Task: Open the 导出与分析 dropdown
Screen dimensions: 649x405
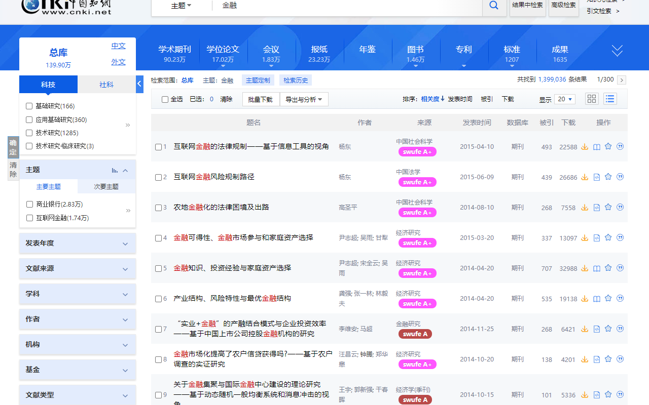Action: click(304, 99)
